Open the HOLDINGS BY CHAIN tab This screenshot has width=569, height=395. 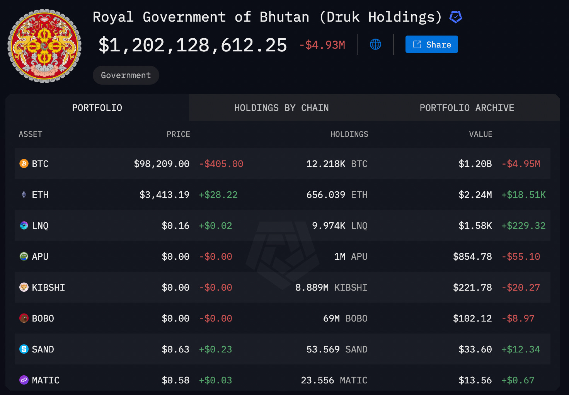(x=281, y=108)
